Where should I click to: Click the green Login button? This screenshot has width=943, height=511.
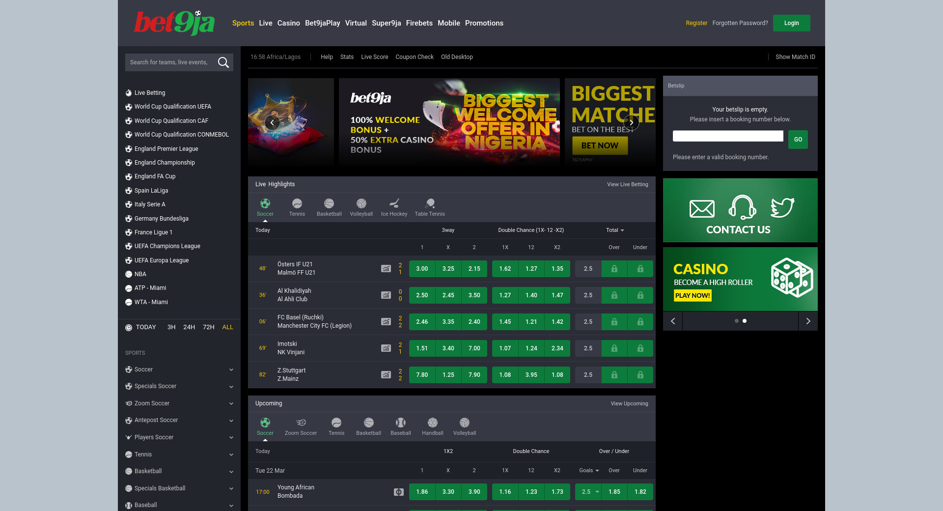[791, 23]
